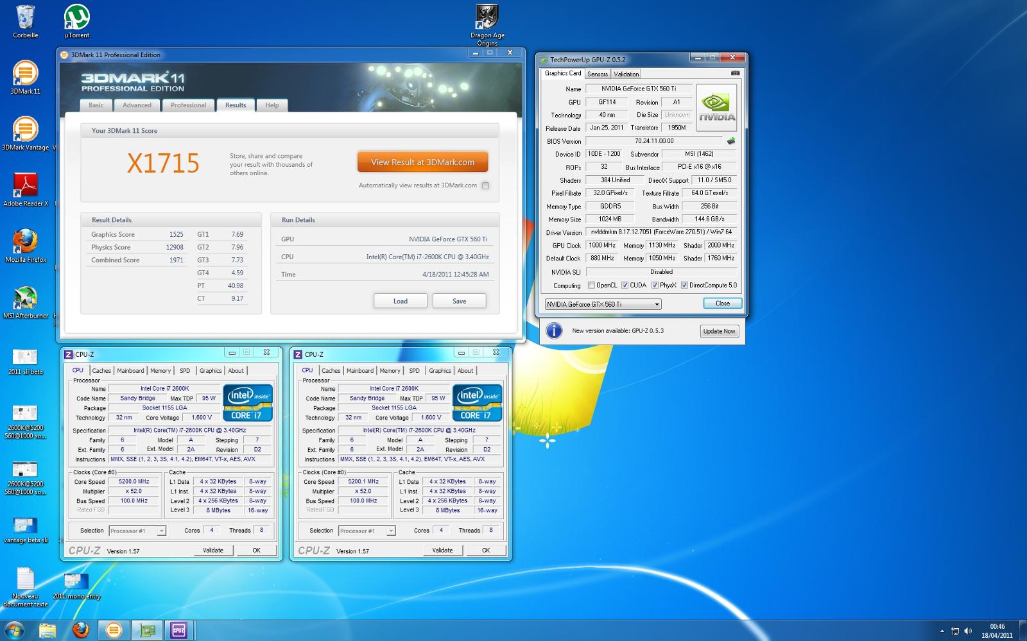Click the NVIDIA logo in GPU-Z
Screen dimensions: 1027x641
(716, 108)
